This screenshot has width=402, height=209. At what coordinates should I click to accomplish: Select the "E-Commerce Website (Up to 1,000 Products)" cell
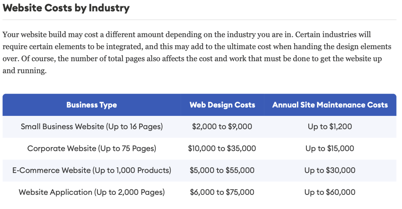pyautogui.click(x=92, y=170)
